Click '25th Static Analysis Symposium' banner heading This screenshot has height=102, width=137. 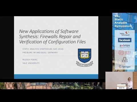[123, 21]
